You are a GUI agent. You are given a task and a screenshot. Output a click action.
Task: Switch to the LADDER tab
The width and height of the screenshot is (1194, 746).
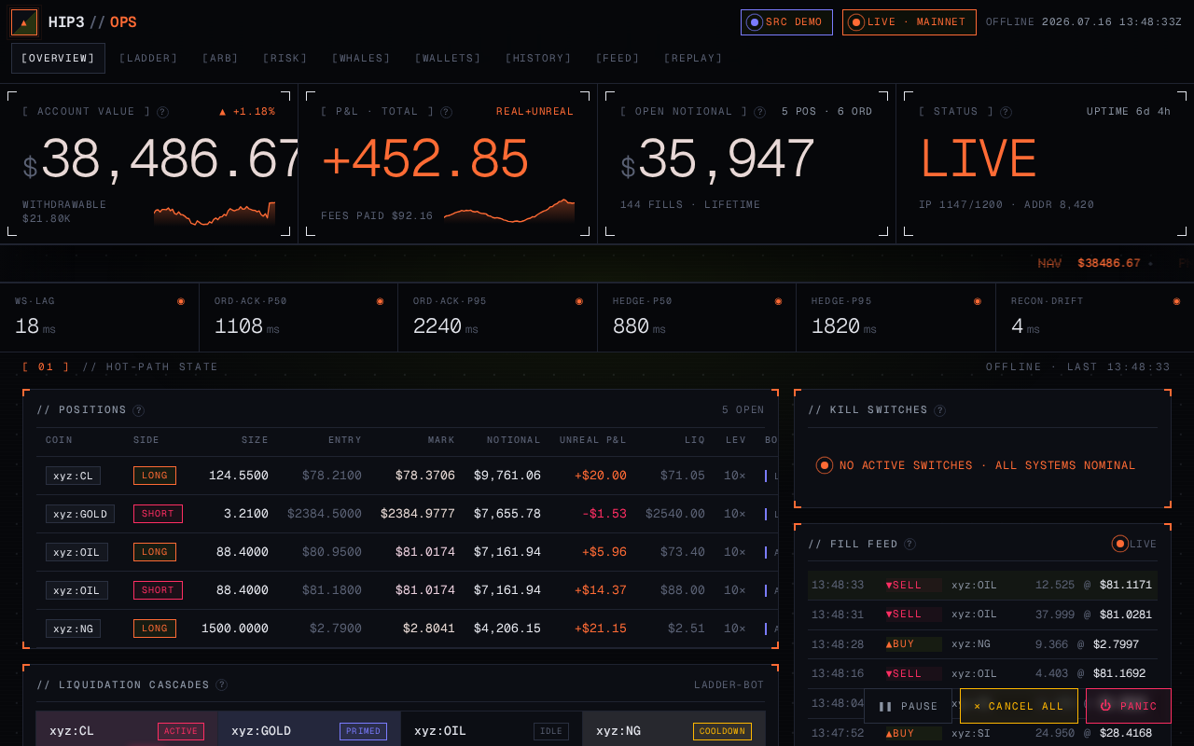coord(148,58)
